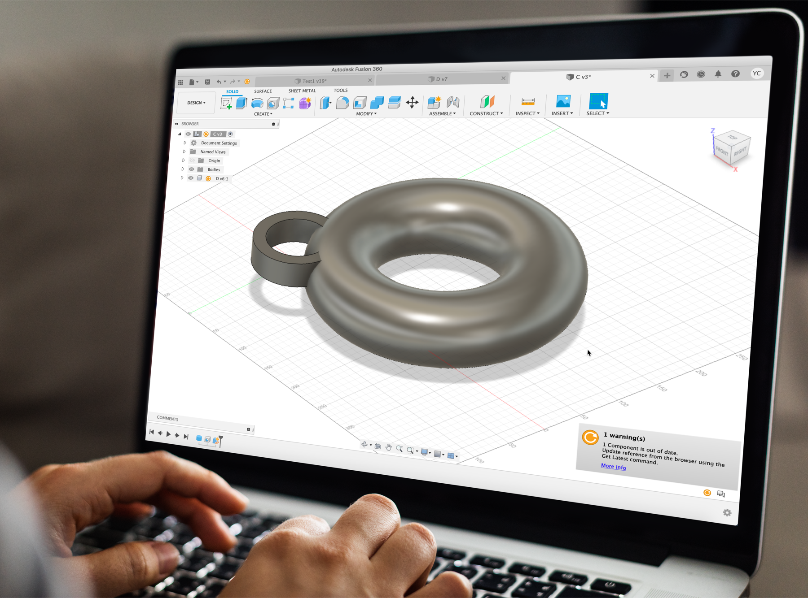This screenshot has height=598, width=808.
Task: Select the Joint tool
Action: coord(453,102)
